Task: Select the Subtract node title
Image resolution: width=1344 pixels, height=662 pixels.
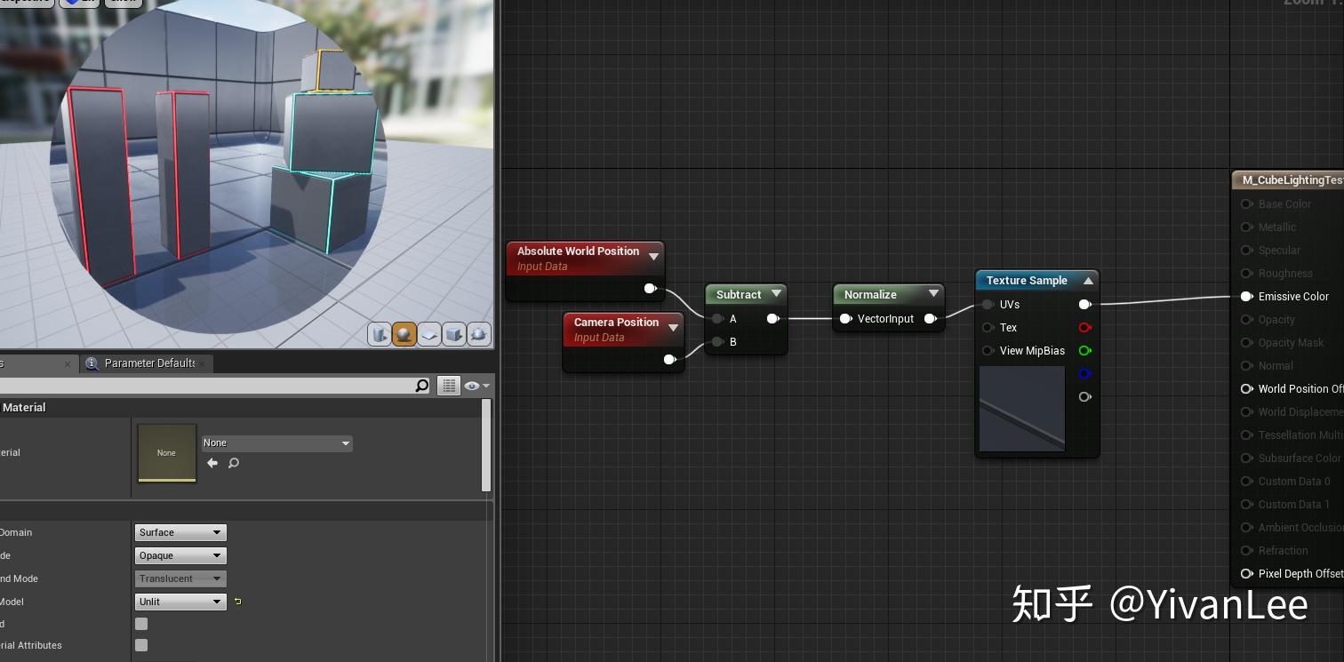Action: click(x=739, y=295)
